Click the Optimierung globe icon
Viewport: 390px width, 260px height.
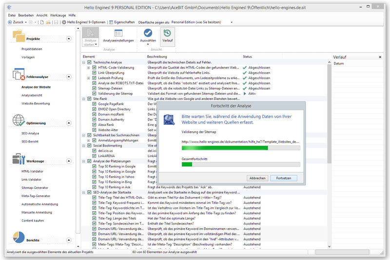tap(19, 120)
